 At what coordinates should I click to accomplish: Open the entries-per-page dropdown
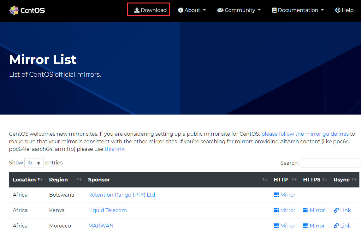(34, 163)
